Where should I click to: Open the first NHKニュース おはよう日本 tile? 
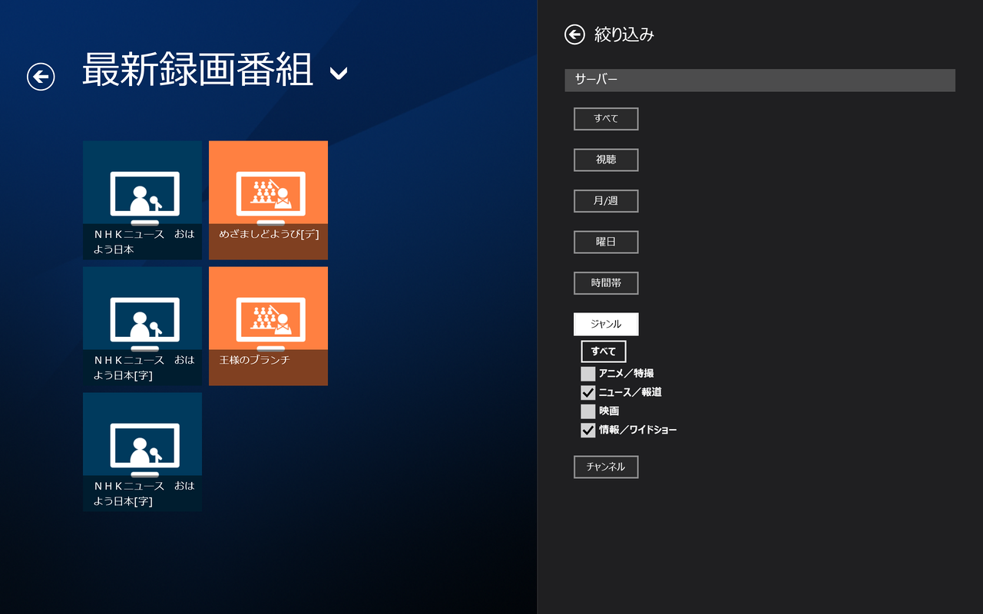tap(142, 200)
